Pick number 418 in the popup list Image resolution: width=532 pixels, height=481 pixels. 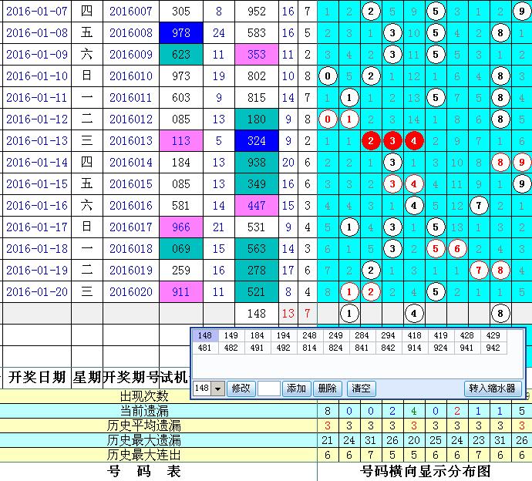[414, 335]
